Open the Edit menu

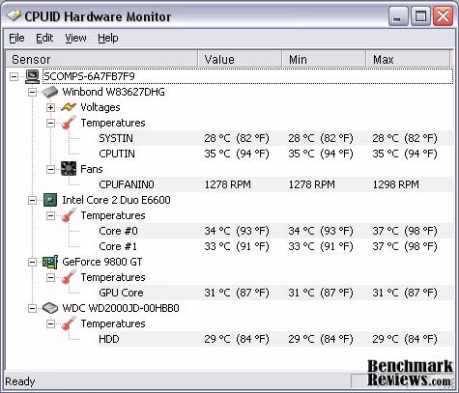pyautogui.click(x=44, y=38)
